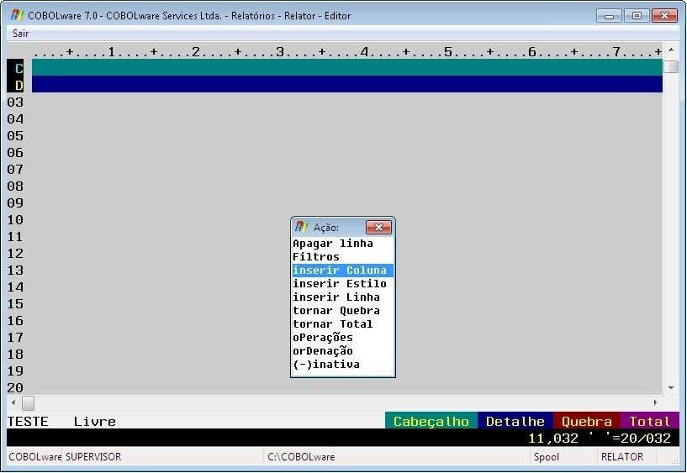Select the 'orDenação' entry
This screenshot has width=687, height=473.
(x=323, y=351)
